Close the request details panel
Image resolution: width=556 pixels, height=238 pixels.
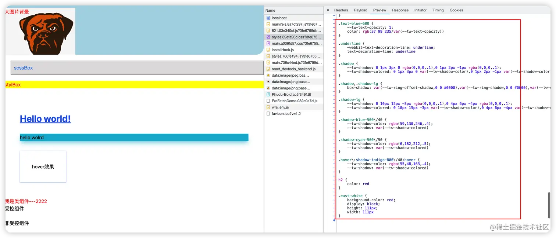click(328, 10)
